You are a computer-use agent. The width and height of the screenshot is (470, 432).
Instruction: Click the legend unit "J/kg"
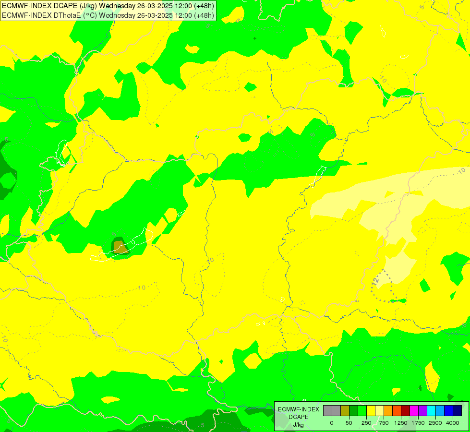298,425
